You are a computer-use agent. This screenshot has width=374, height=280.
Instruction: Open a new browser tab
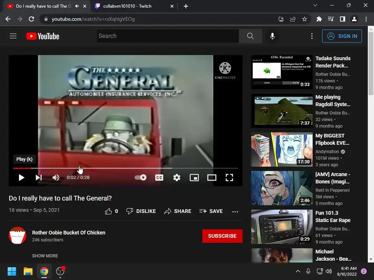tap(186, 6)
